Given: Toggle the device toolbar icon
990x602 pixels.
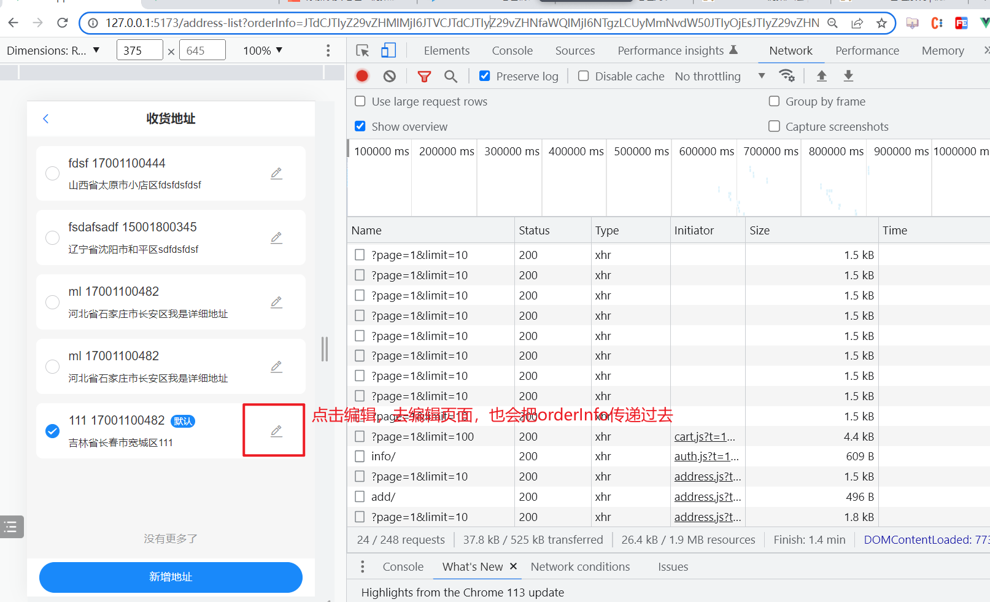Looking at the screenshot, I should (389, 50).
